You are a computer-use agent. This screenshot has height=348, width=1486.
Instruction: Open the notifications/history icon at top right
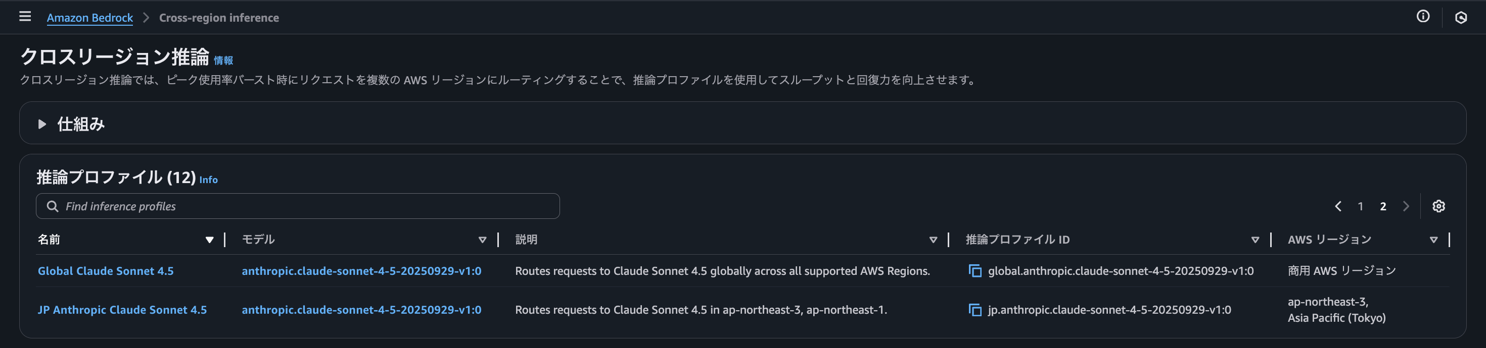click(1461, 17)
